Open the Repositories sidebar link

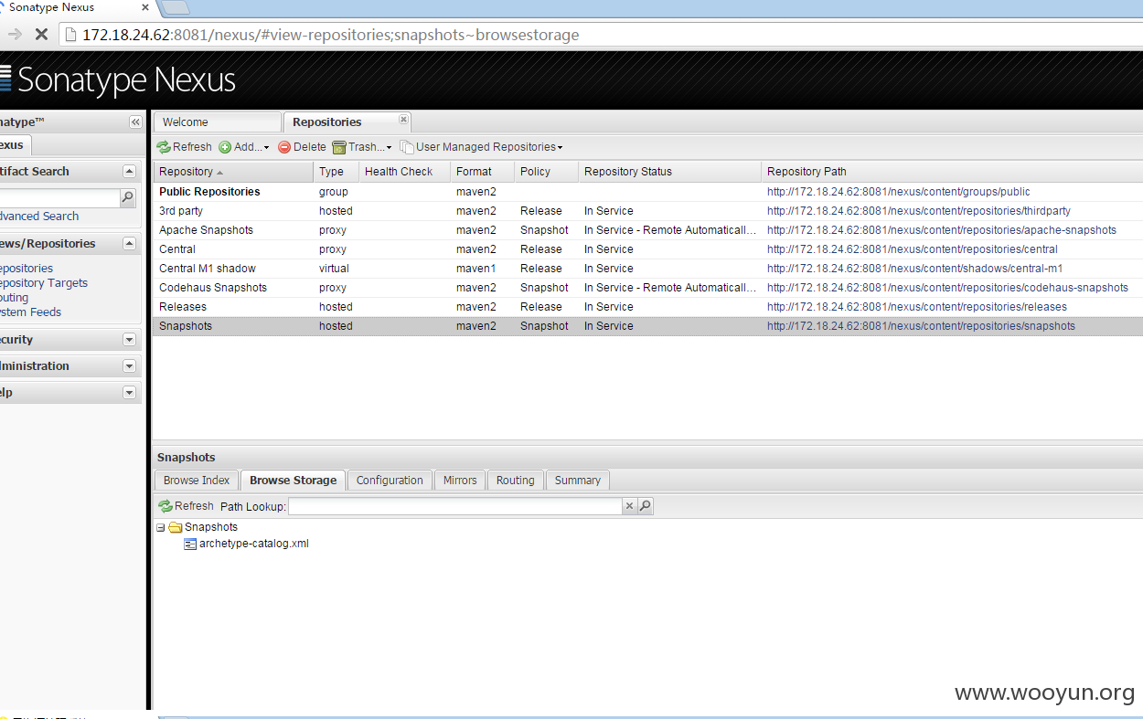[27, 269]
